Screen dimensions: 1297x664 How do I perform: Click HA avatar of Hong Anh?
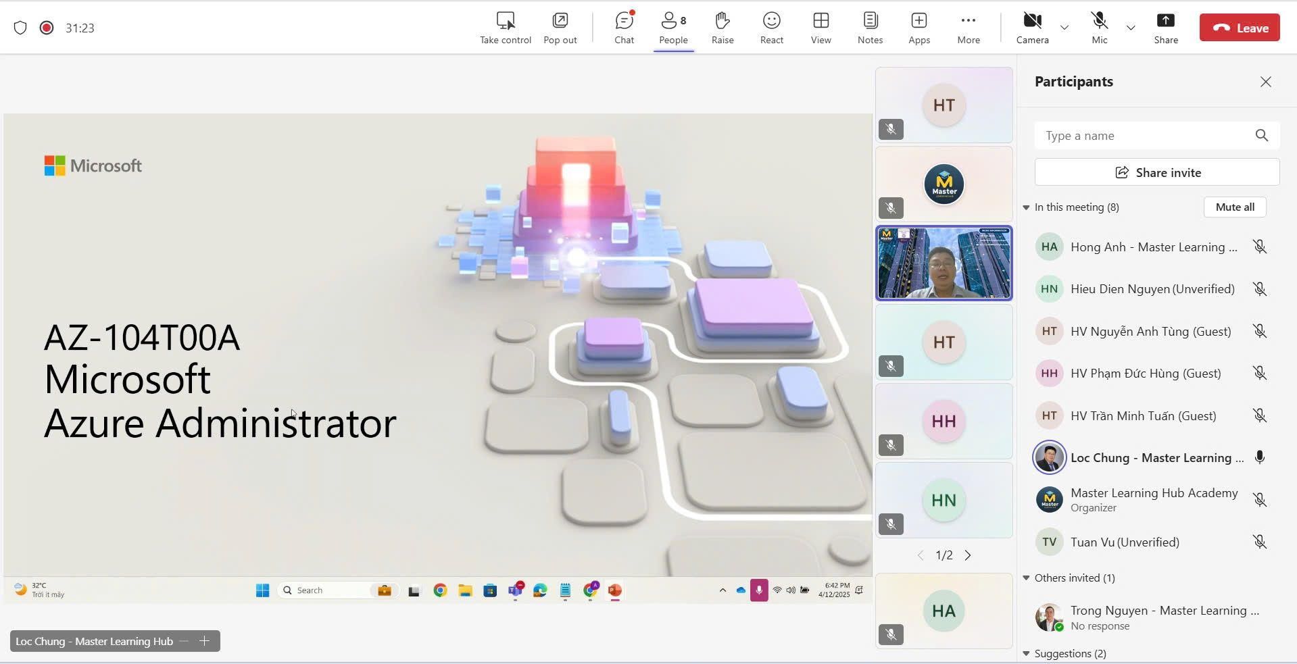[1049, 247]
